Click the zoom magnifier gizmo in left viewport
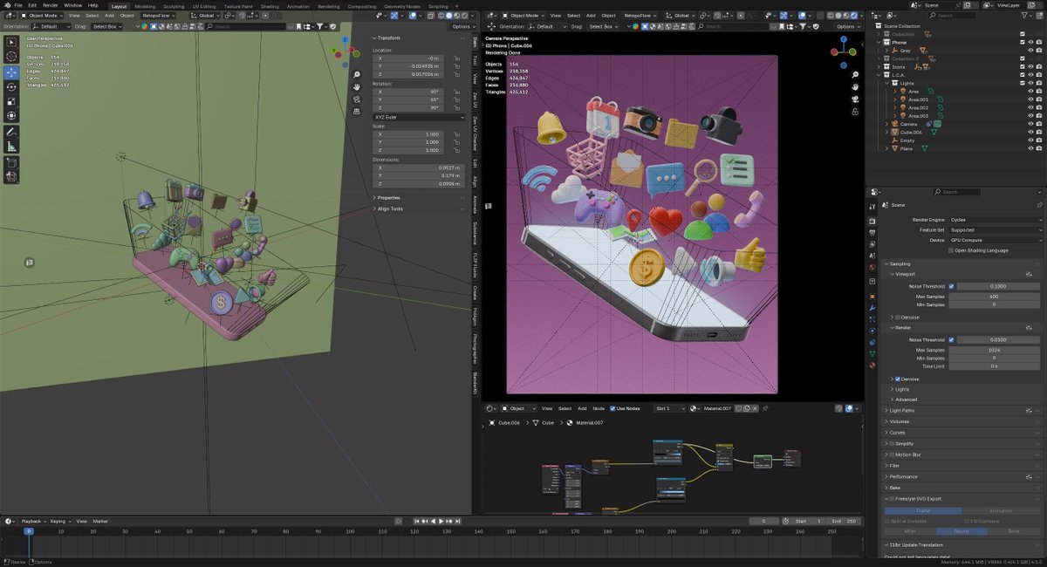This screenshot has height=567, width=1047. pos(357,75)
